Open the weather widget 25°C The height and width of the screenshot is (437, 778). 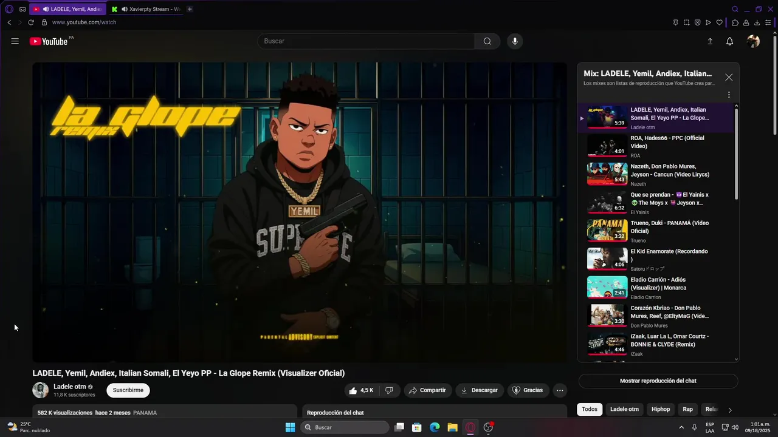[x=28, y=427]
